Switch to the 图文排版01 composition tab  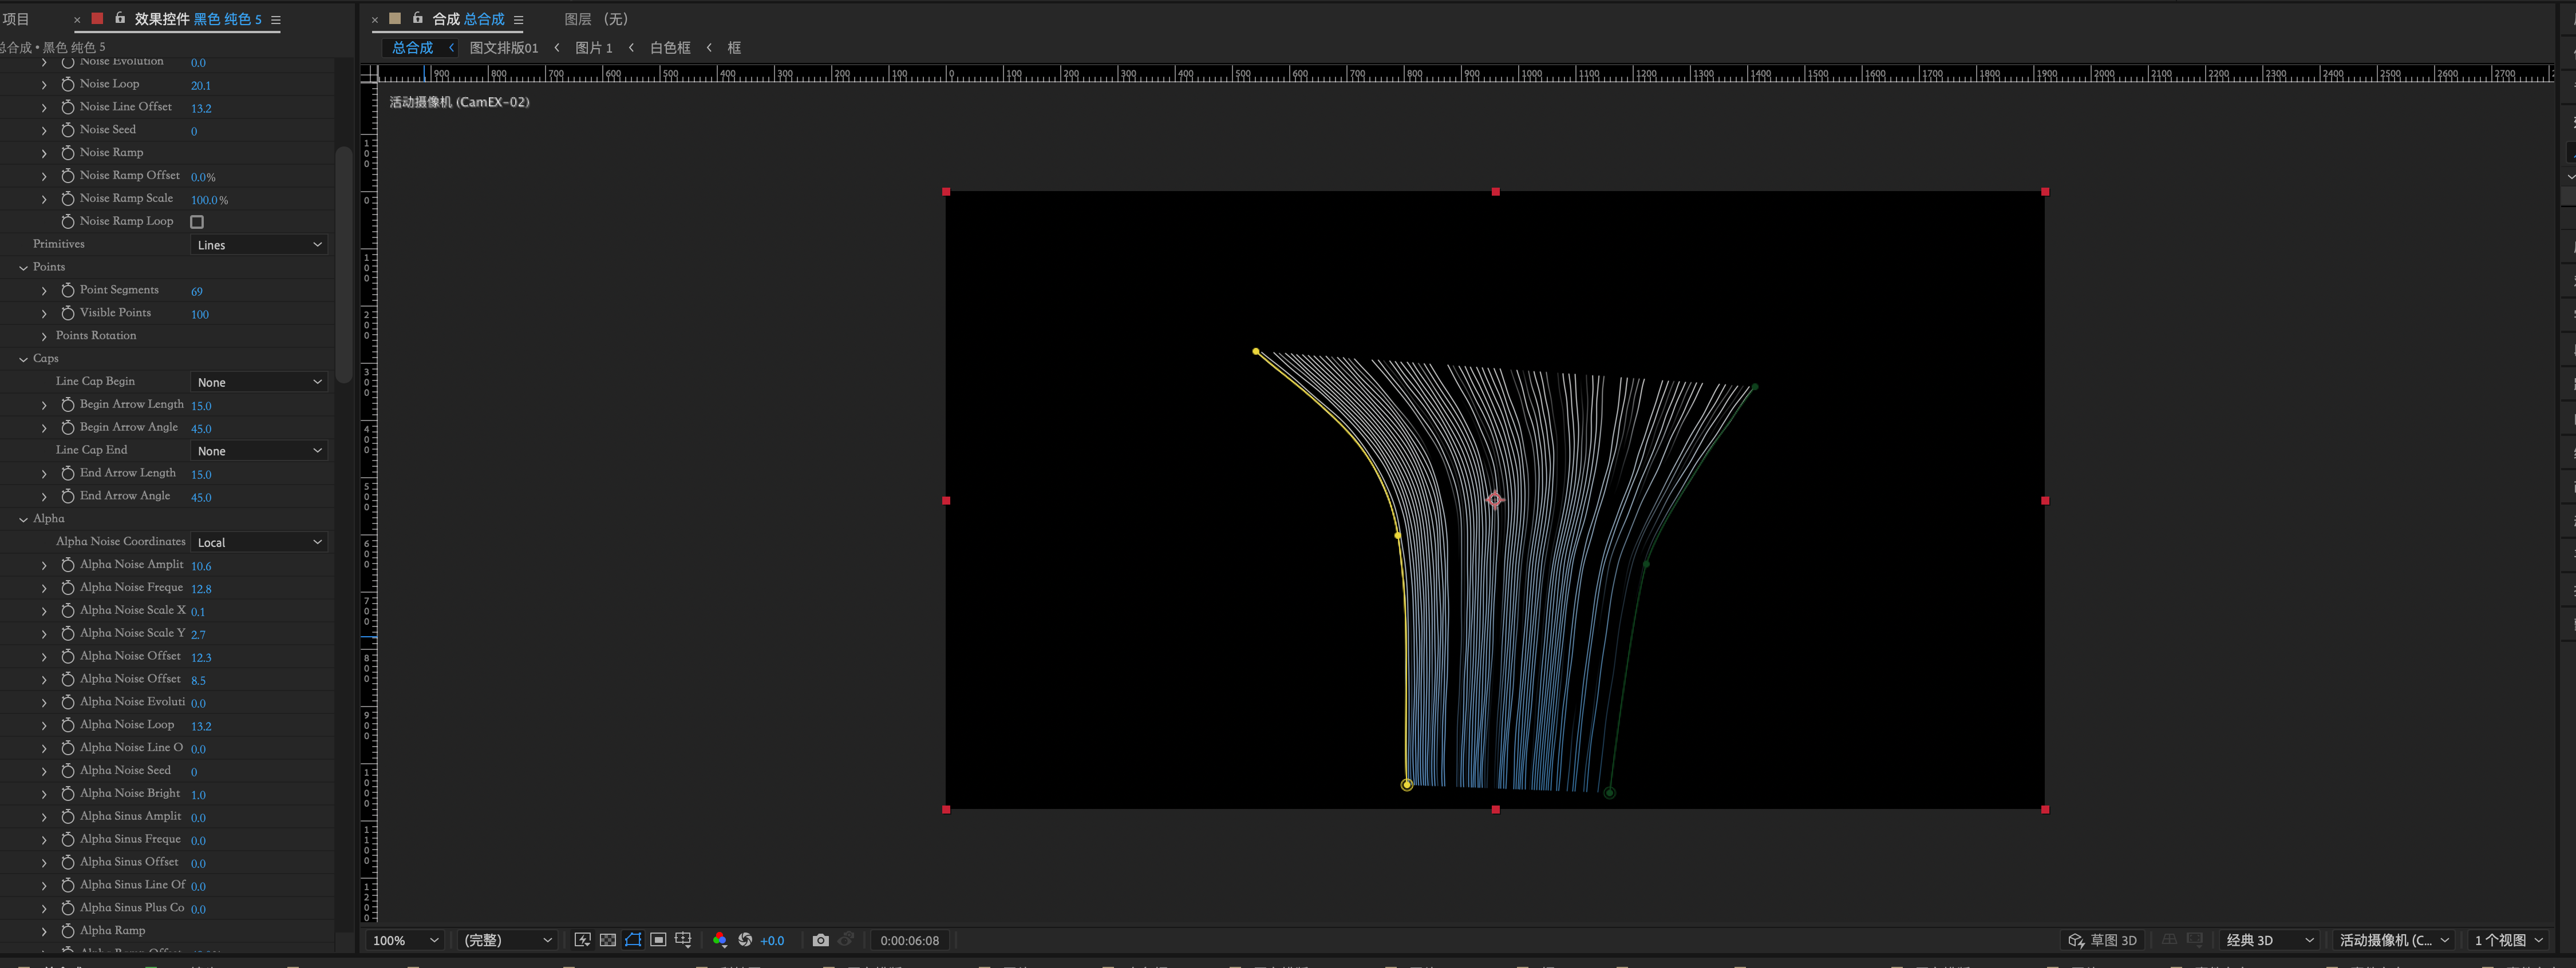click(504, 48)
